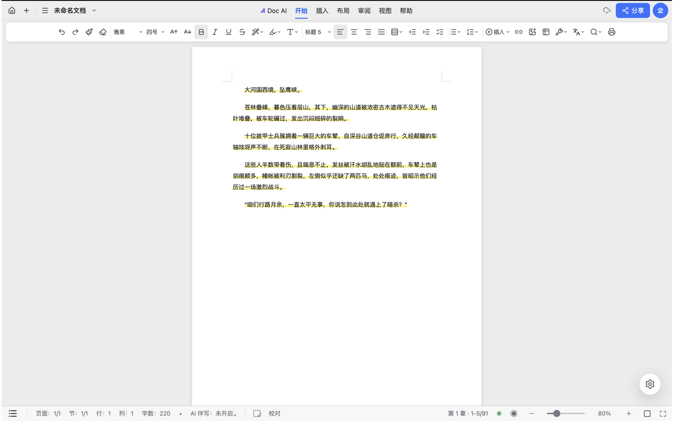Open the font size dropdown 四号
The height and width of the screenshot is (421, 674).
(x=155, y=32)
